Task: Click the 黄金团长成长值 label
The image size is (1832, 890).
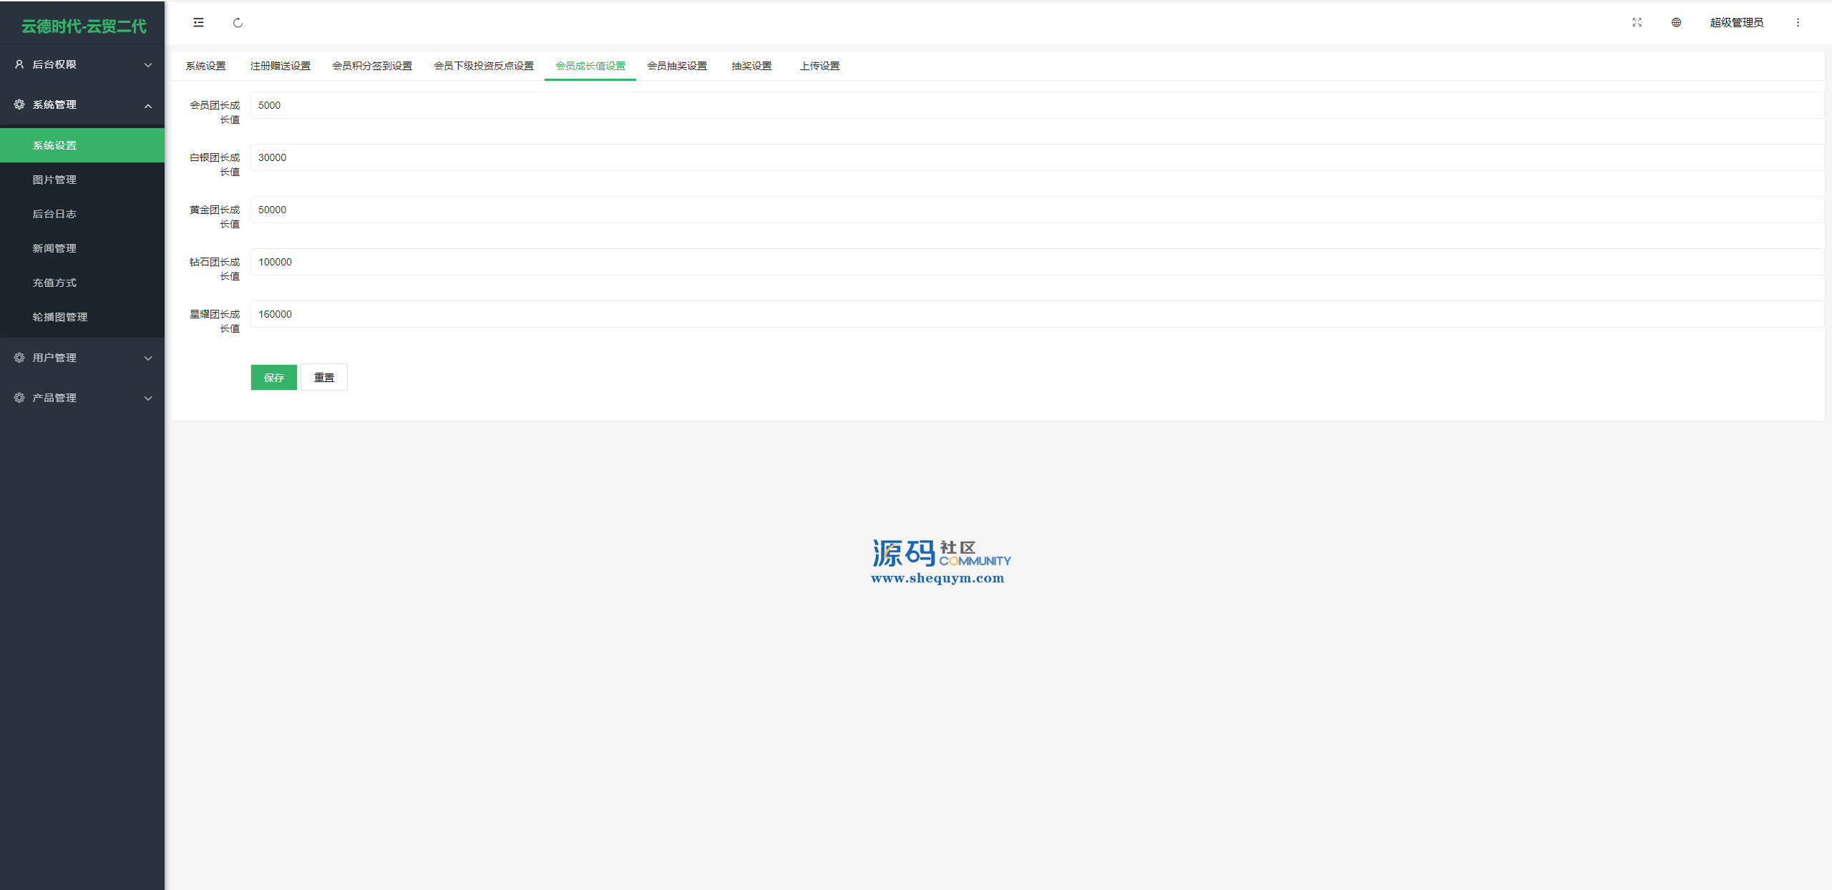Action: [215, 217]
